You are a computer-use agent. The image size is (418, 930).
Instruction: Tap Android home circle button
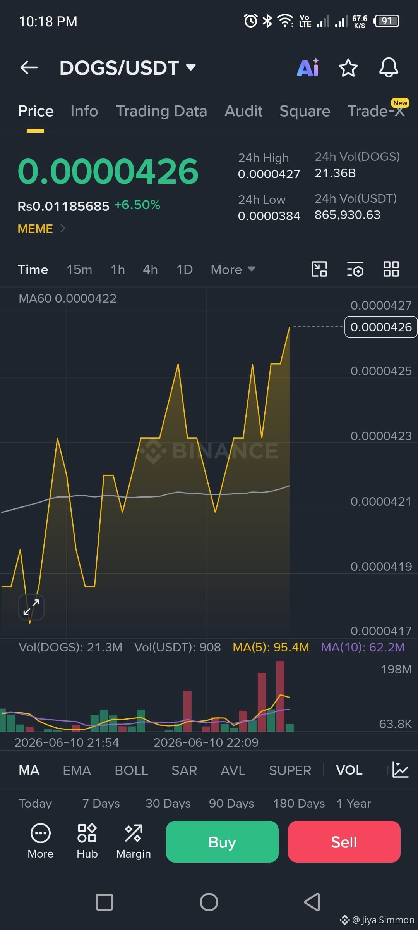tap(209, 902)
